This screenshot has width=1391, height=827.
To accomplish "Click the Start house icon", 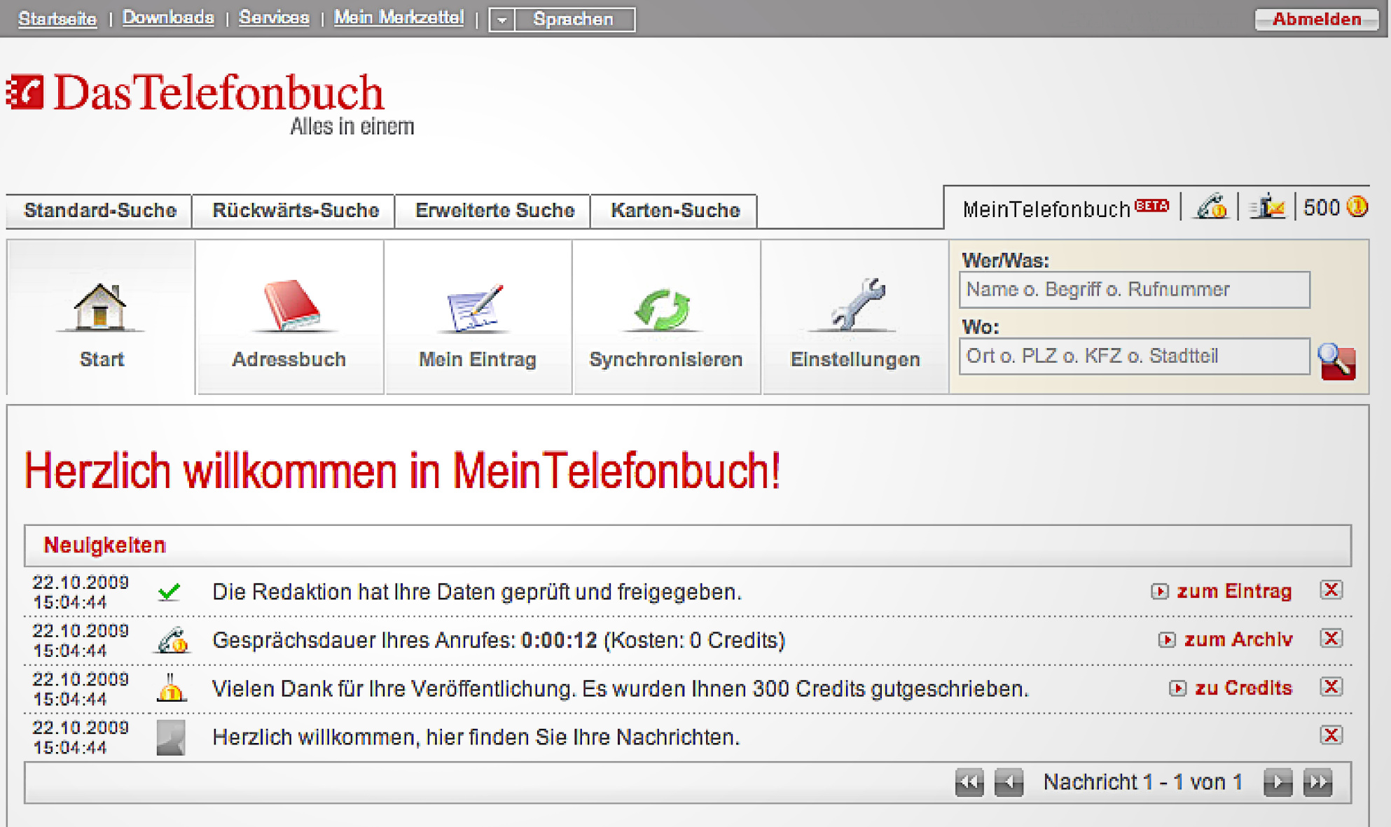I will point(100,307).
